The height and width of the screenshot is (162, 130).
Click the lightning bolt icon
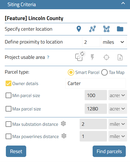[x=92, y=57]
